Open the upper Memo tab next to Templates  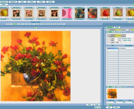(x=117, y=32)
